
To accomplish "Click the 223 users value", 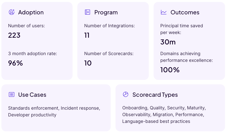I will pyautogui.click(x=14, y=35).
